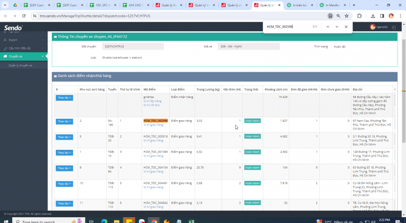The height and width of the screenshot is (223, 406).
Task: Click the Sendo logo
Action: (13, 27)
